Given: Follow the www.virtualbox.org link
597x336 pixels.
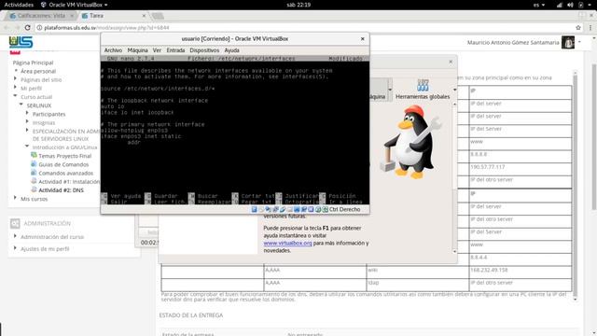Looking at the screenshot, I should point(287,243).
